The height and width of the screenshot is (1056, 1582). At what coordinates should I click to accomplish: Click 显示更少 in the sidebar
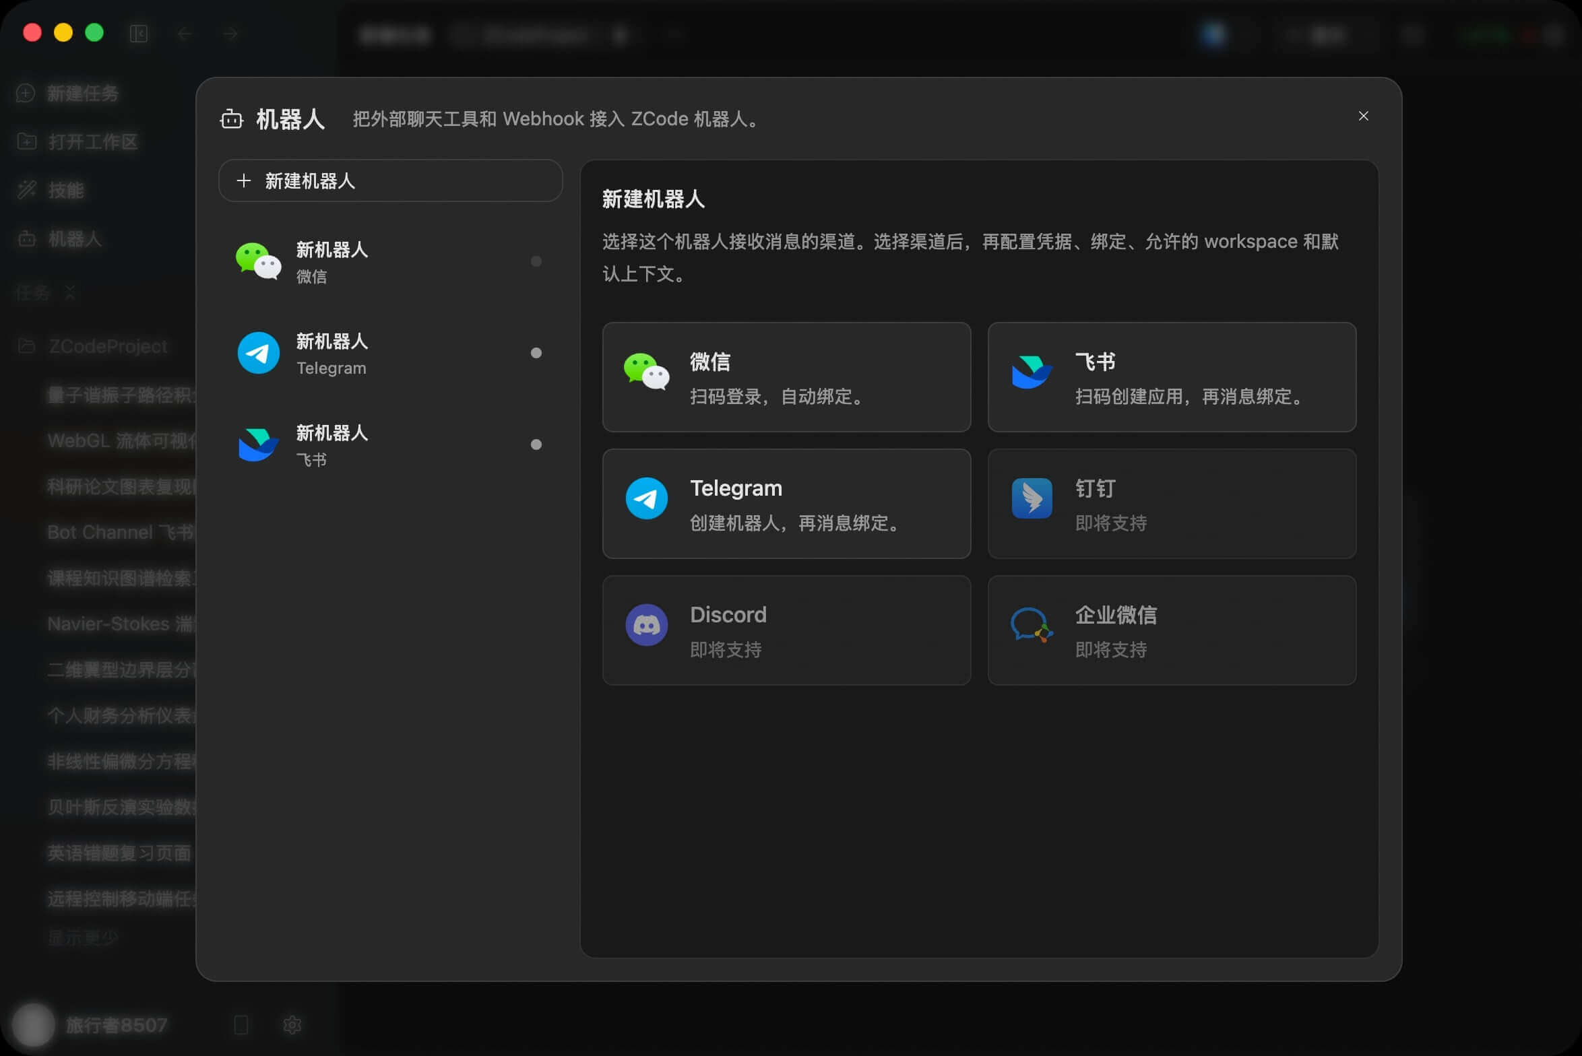tap(83, 937)
